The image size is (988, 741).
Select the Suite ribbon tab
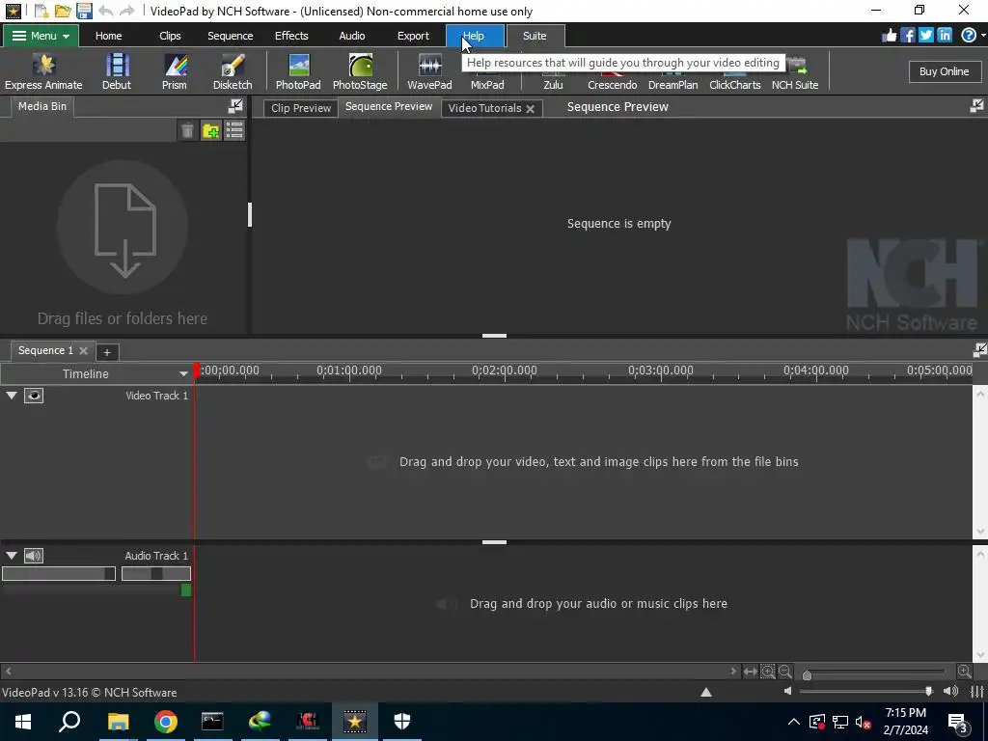(x=535, y=36)
